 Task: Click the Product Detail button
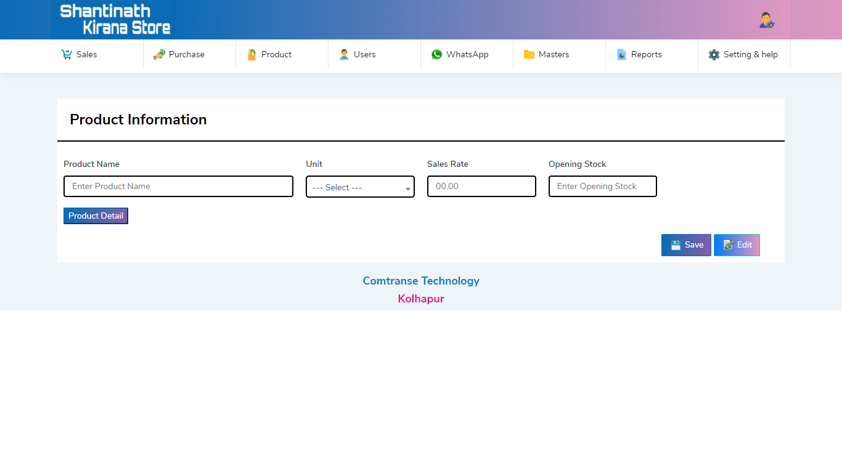pyautogui.click(x=96, y=216)
